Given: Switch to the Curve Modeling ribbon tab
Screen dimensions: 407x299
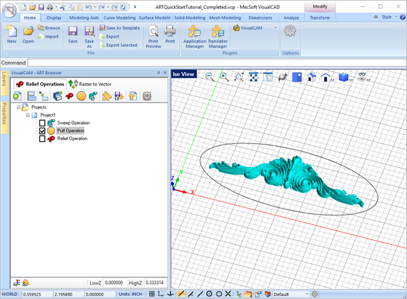Looking at the screenshot, I should coord(120,18).
